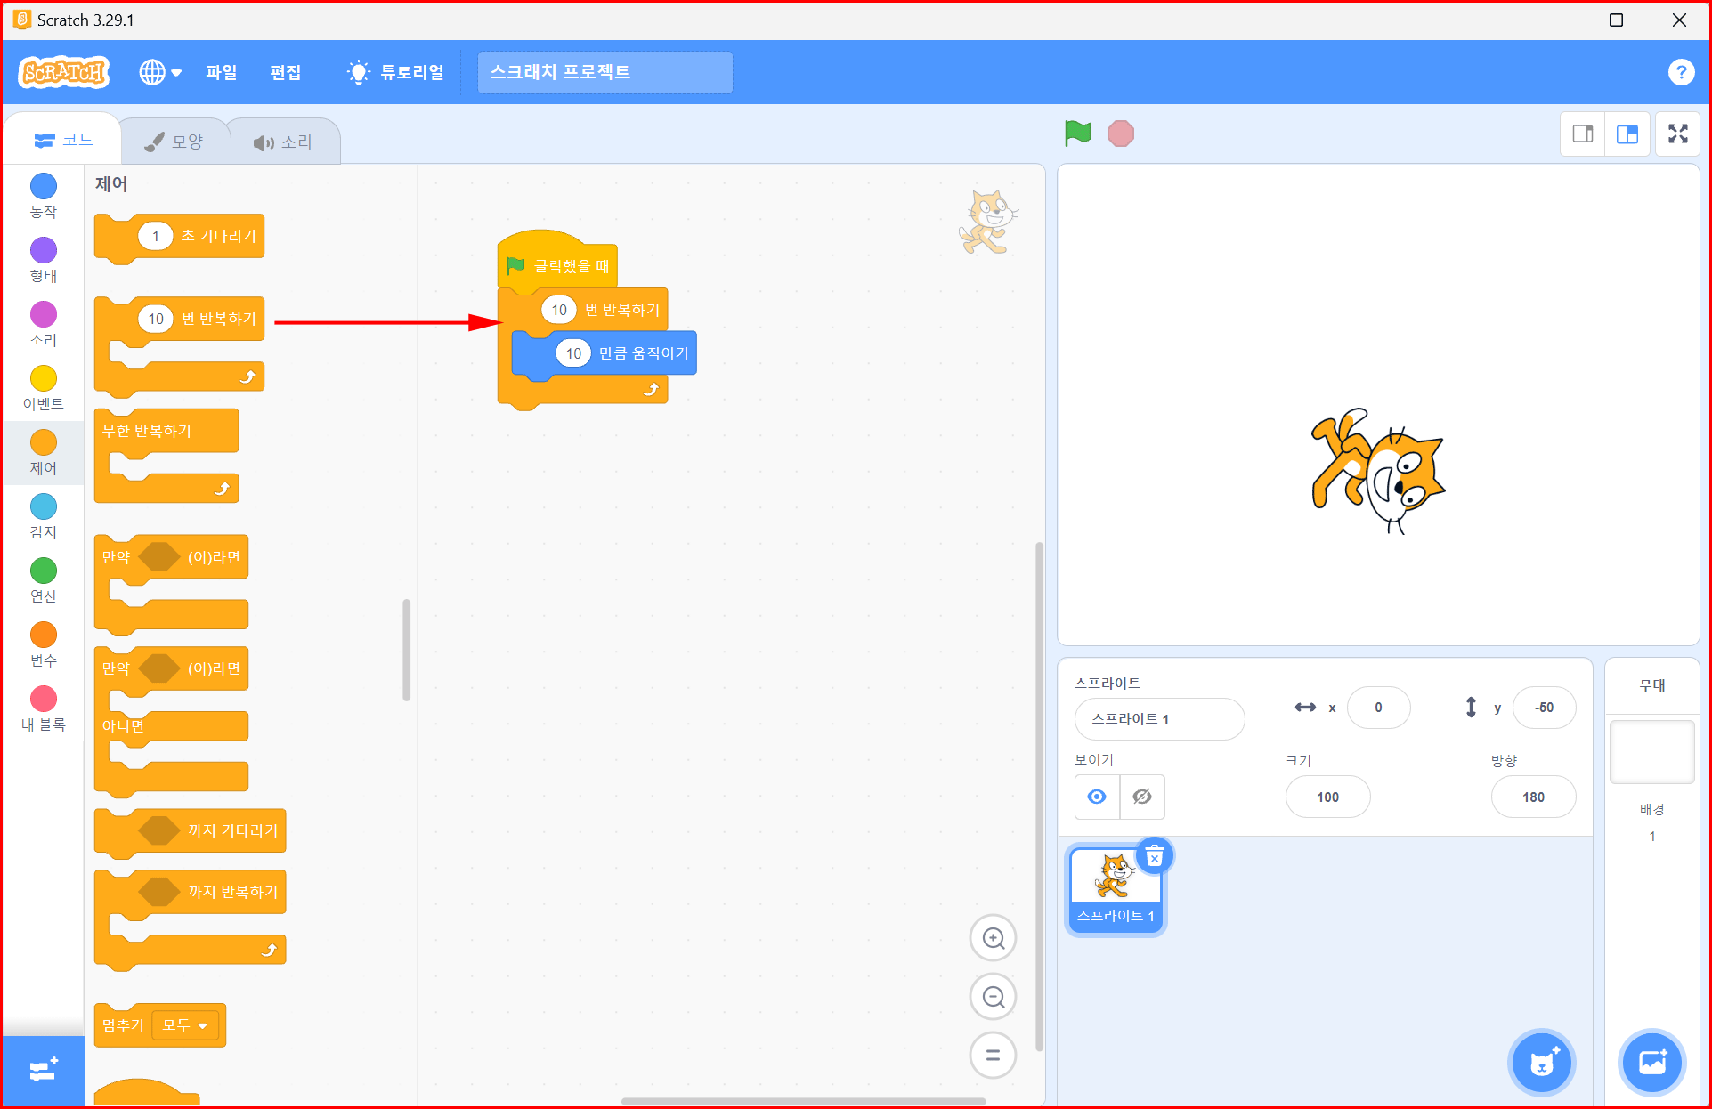Zoom in on the code workspace
1712x1109 pixels.
pyautogui.click(x=993, y=938)
